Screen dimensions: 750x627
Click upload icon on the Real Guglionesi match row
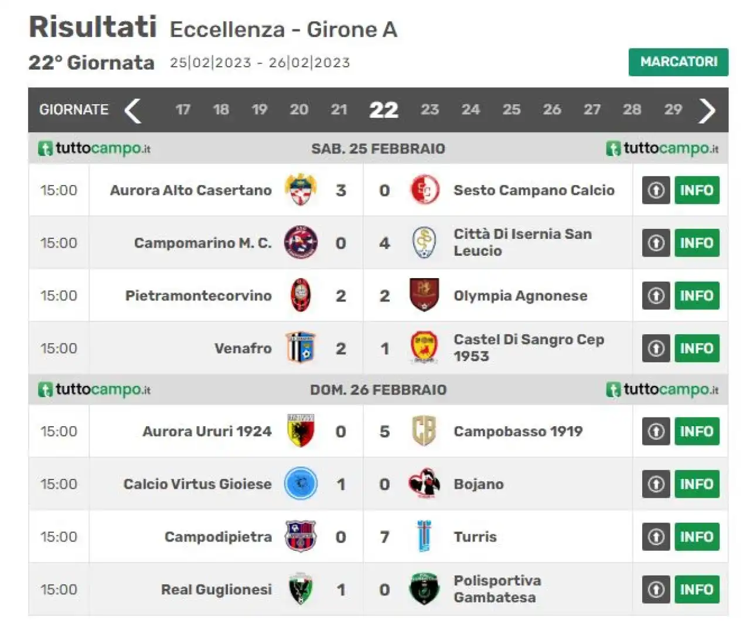pyautogui.click(x=656, y=590)
